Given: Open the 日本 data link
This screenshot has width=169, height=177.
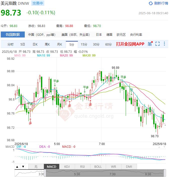Looking at the screenshot, I should (99, 35).
